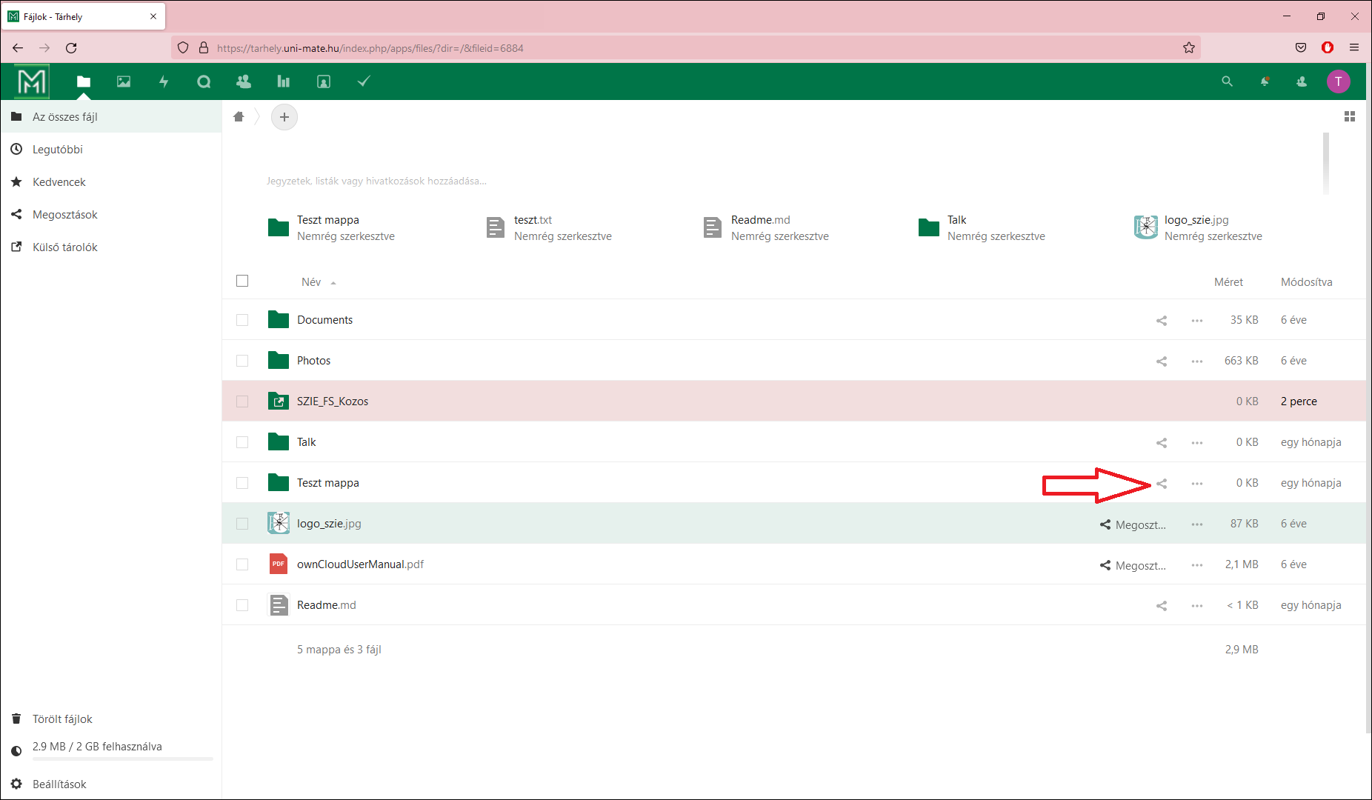Open more actions menu for Photos

tap(1196, 361)
